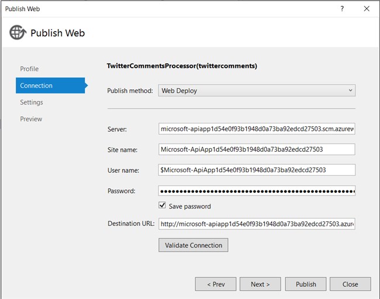
Task: Close the dialog using the title bar X
Action: [367, 9]
